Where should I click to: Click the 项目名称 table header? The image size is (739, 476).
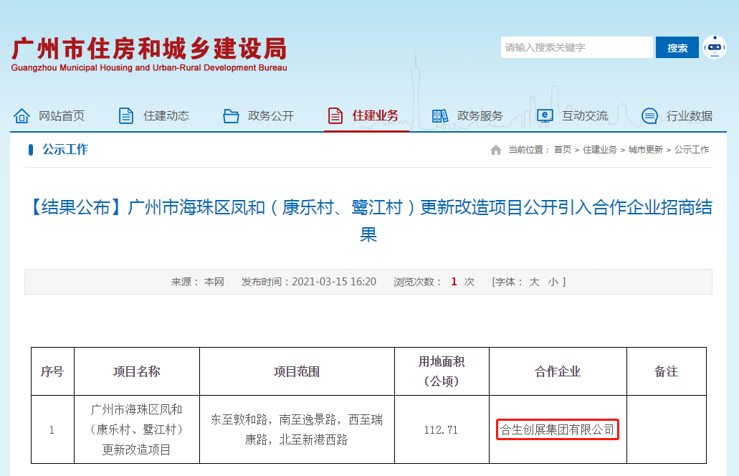(137, 371)
